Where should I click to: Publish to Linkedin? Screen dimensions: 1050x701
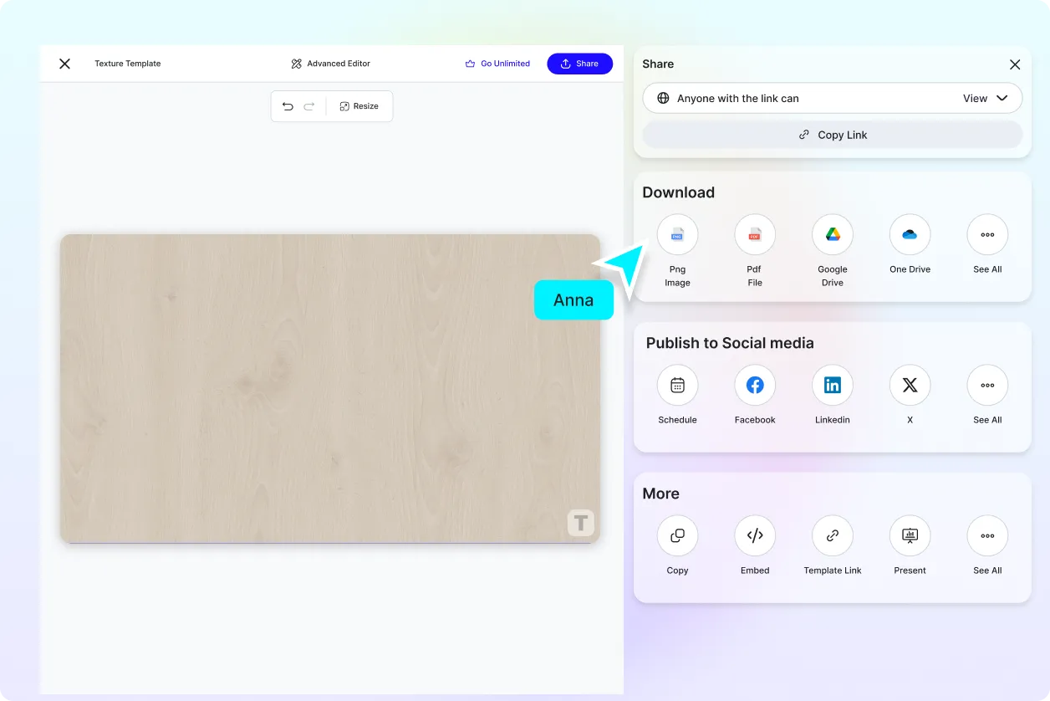coord(833,385)
